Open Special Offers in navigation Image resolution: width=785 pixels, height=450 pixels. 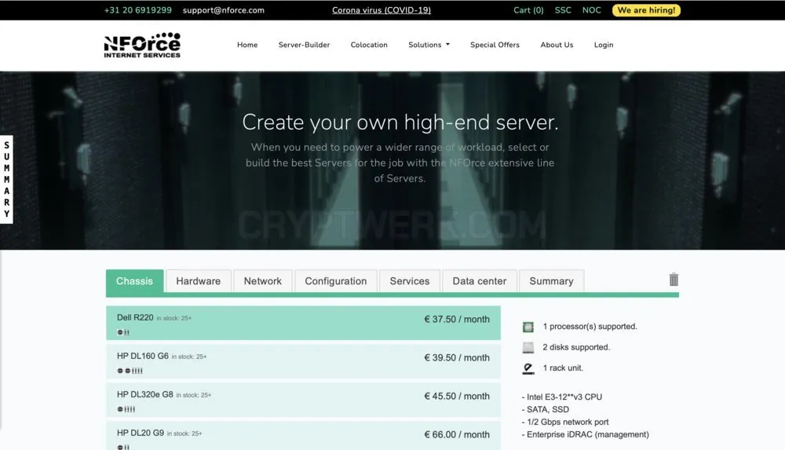[x=495, y=45]
